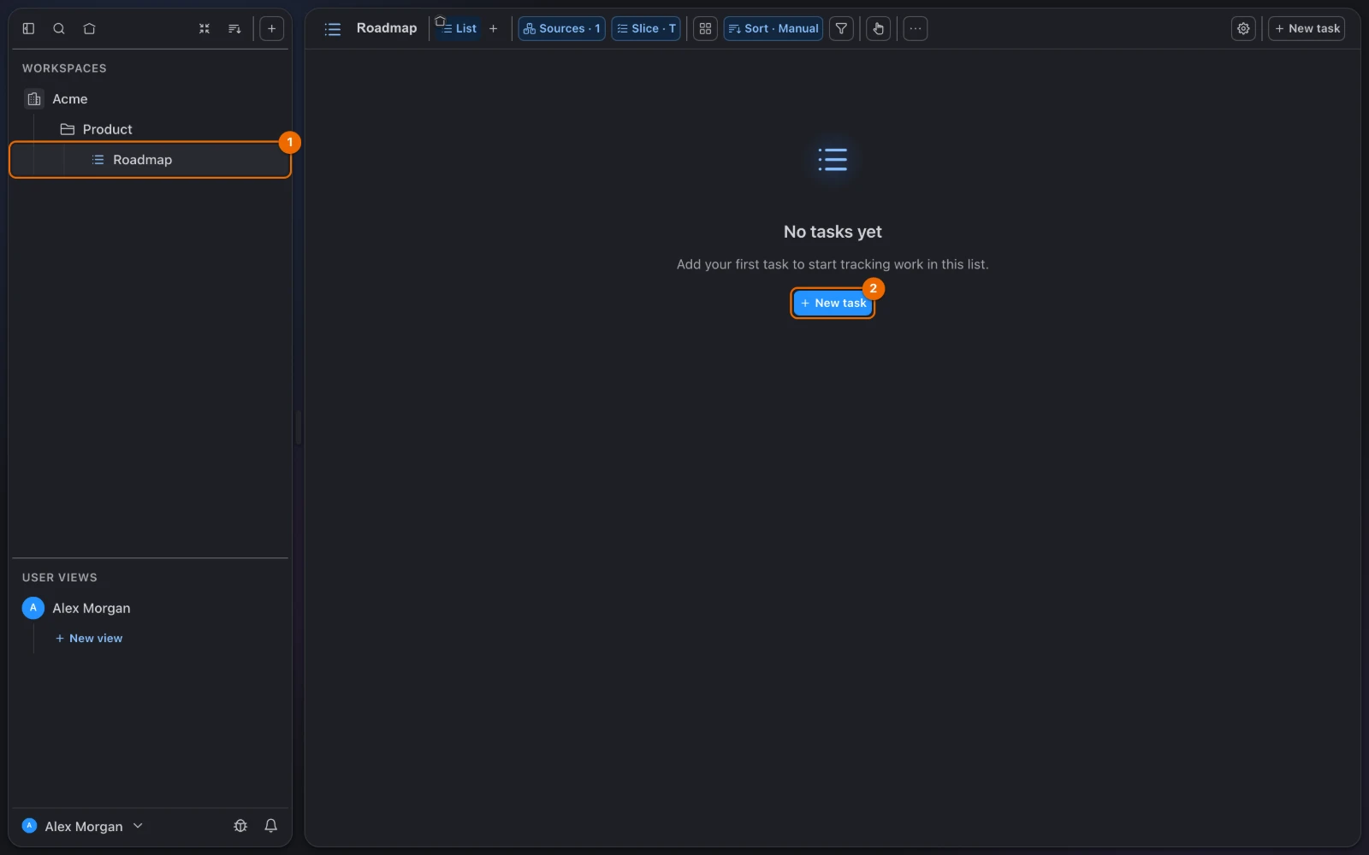The height and width of the screenshot is (855, 1369).
Task: Click the blue New task button
Action: click(833, 303)
